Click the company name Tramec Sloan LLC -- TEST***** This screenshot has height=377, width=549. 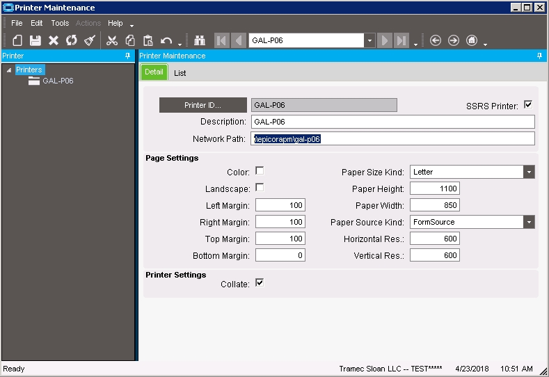[x=390, y=369]
